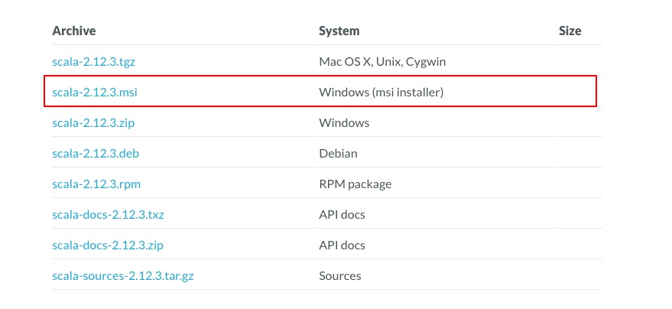The image size is (672, 309).
Task: Click the "Windows" cell in zip row
Action: [x=344, y=123]
